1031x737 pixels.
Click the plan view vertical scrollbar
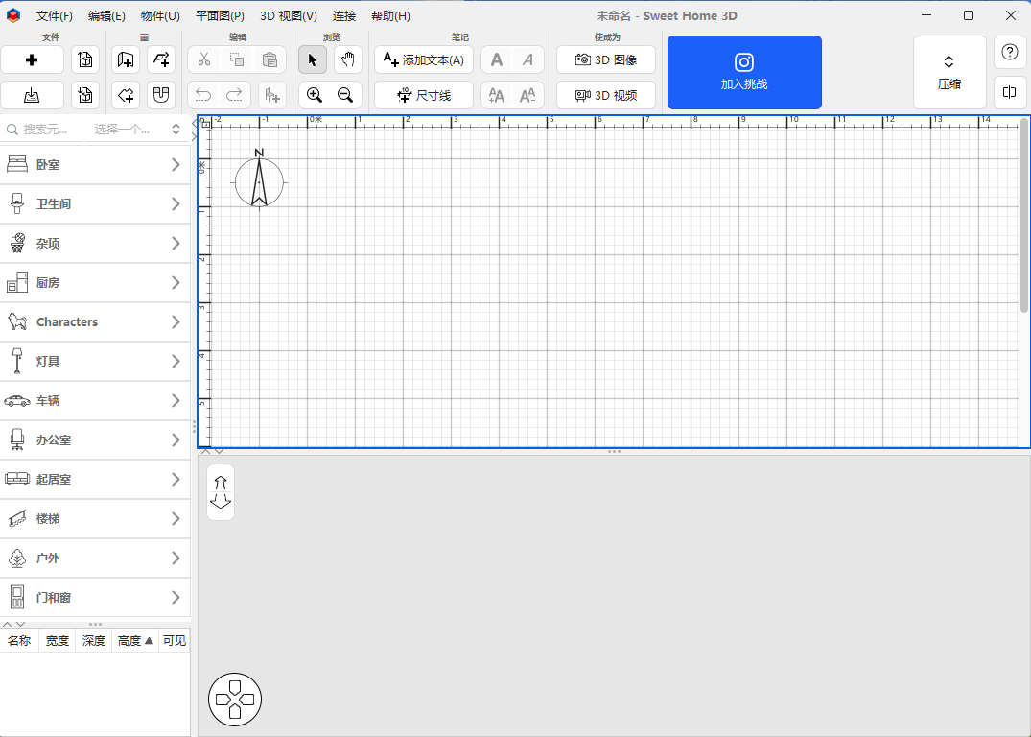(x=1024, y=216)
